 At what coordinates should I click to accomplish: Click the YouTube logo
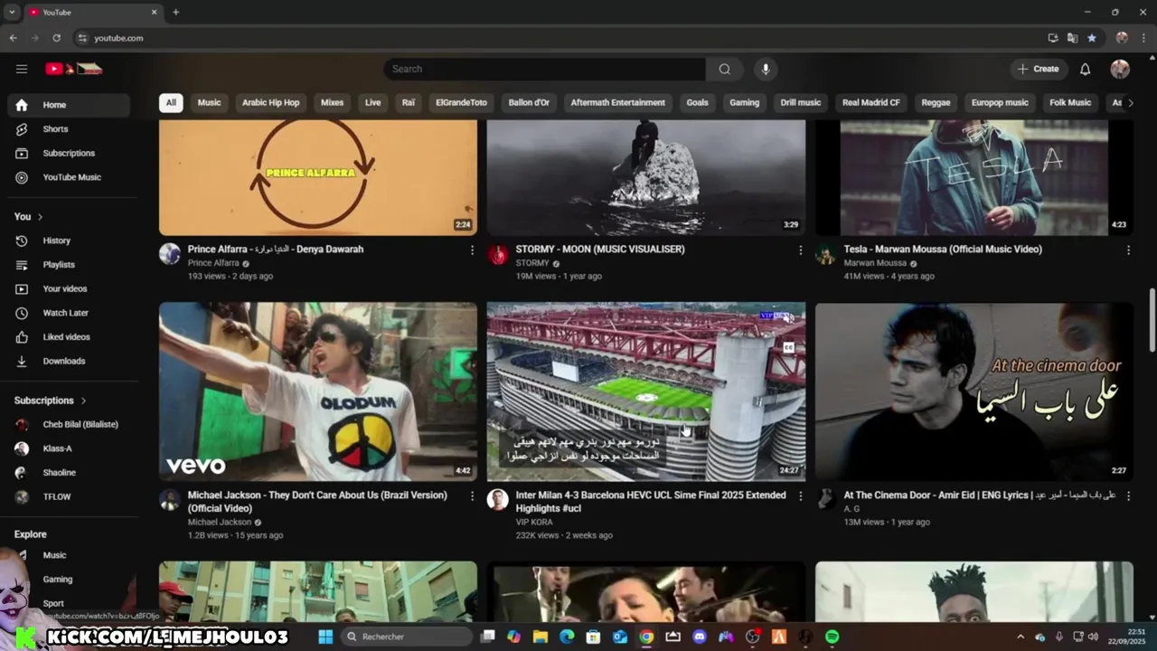coord(74,69)
